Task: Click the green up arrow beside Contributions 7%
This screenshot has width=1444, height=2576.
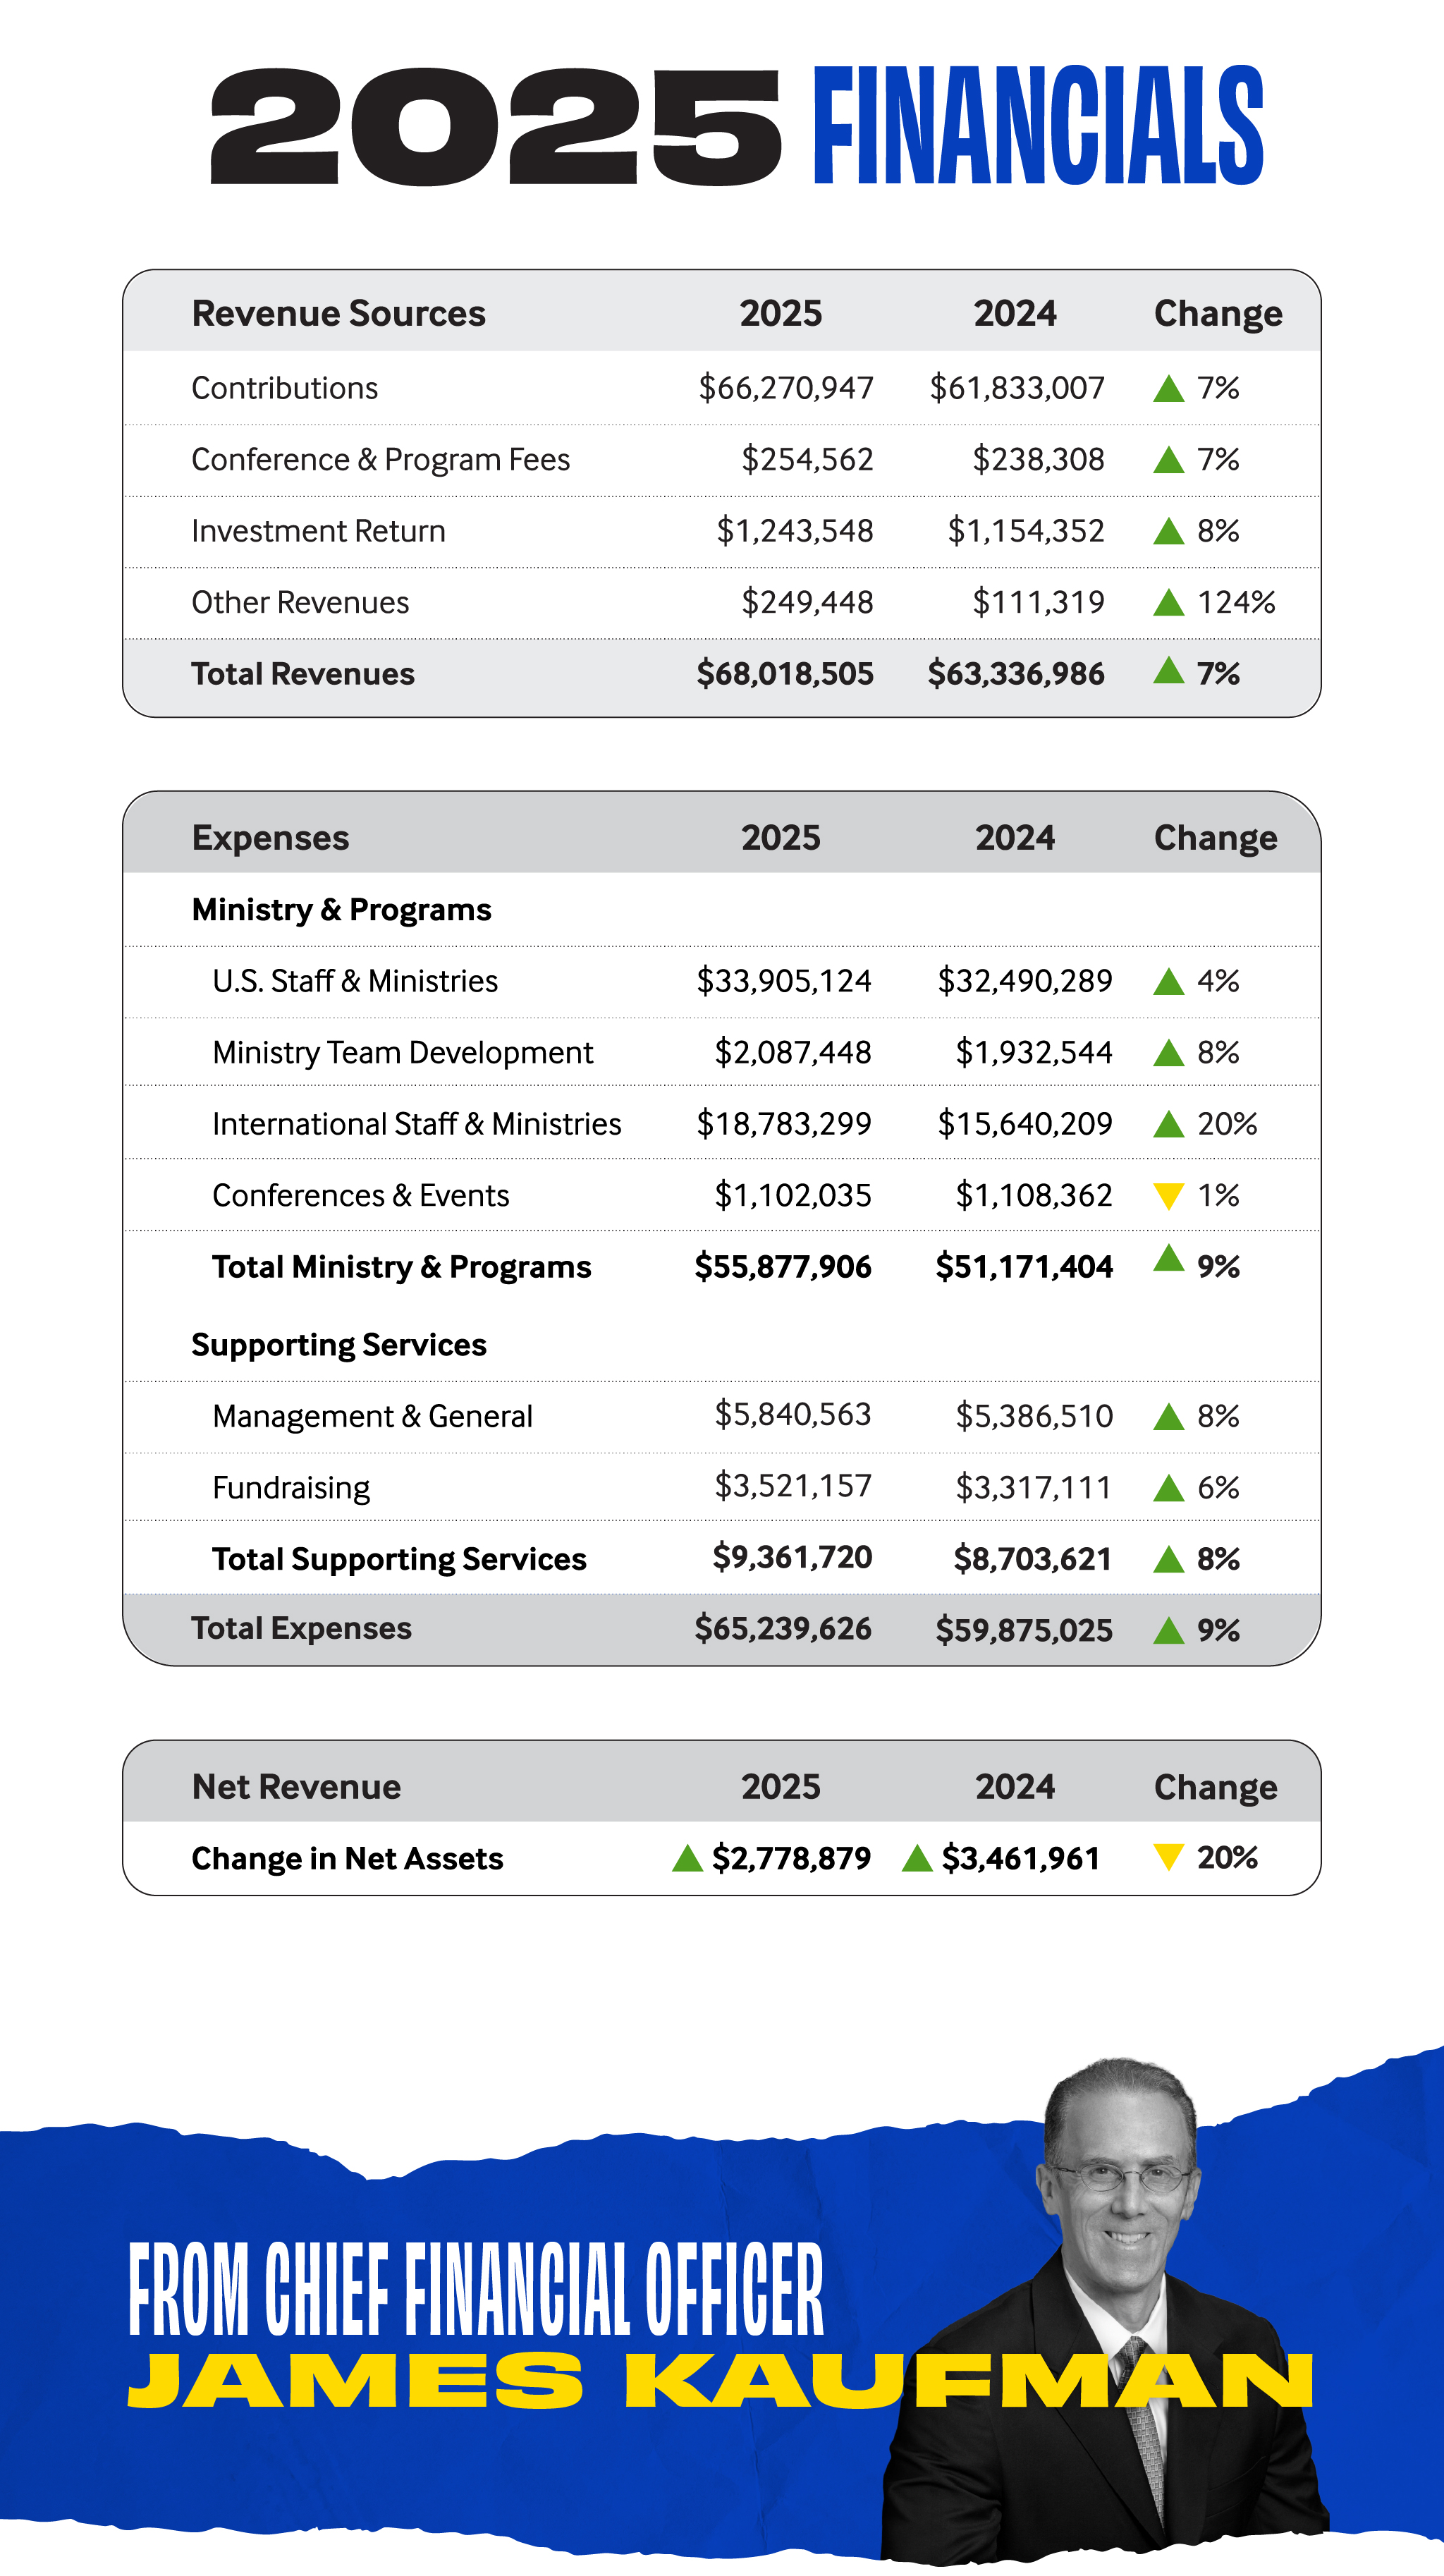Action: [1168, 388]
